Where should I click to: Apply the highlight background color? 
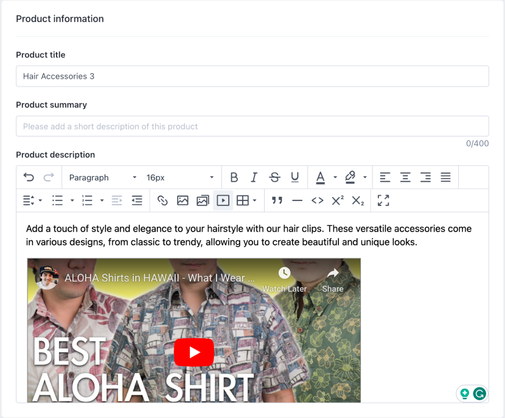tap(350, 177)
